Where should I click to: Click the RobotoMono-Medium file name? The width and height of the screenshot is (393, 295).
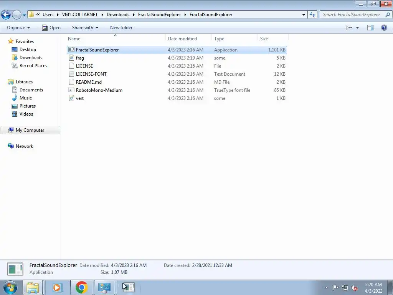[x=99, y=90]
